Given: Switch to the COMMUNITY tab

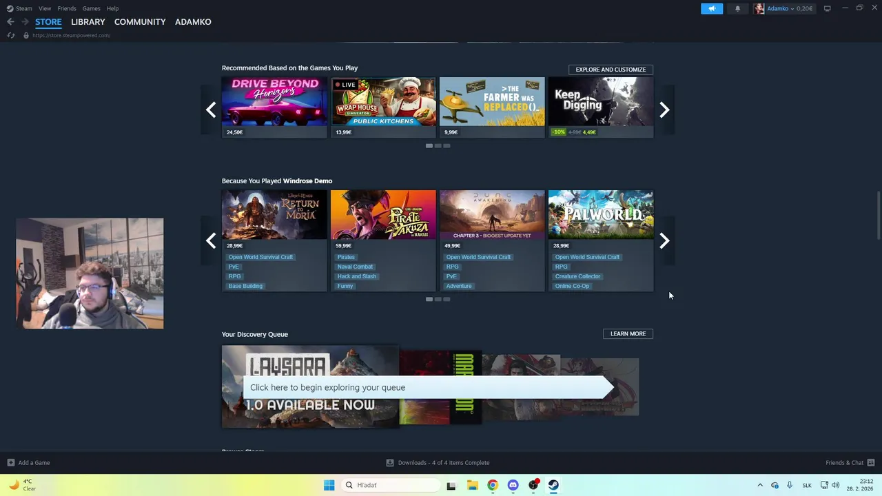Looking at the screenshot, I should click(140, 22).
